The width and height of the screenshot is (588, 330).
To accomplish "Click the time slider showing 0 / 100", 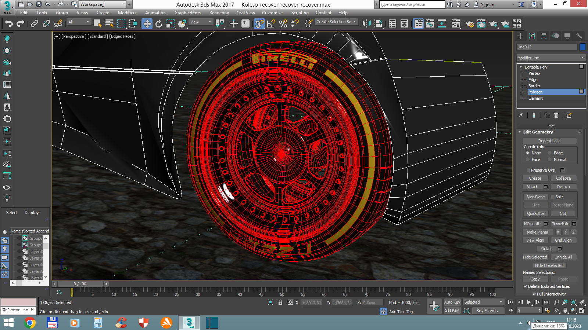I will (80, 284).
